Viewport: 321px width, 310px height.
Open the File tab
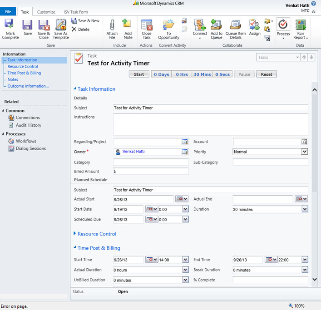(8, 12)
